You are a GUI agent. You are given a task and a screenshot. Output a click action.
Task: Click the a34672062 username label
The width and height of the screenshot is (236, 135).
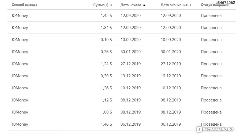(225, 3)
